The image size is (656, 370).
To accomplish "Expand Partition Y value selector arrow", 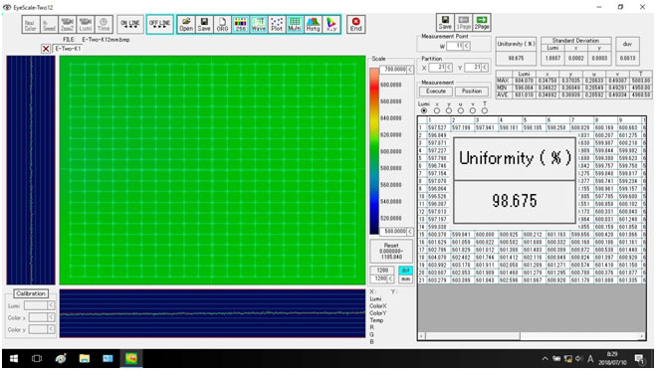I will 485,68.
